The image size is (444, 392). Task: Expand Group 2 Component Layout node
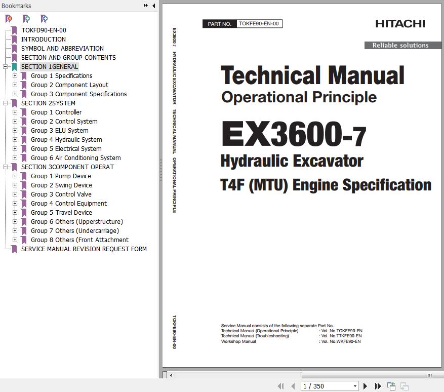coord(15,85)
